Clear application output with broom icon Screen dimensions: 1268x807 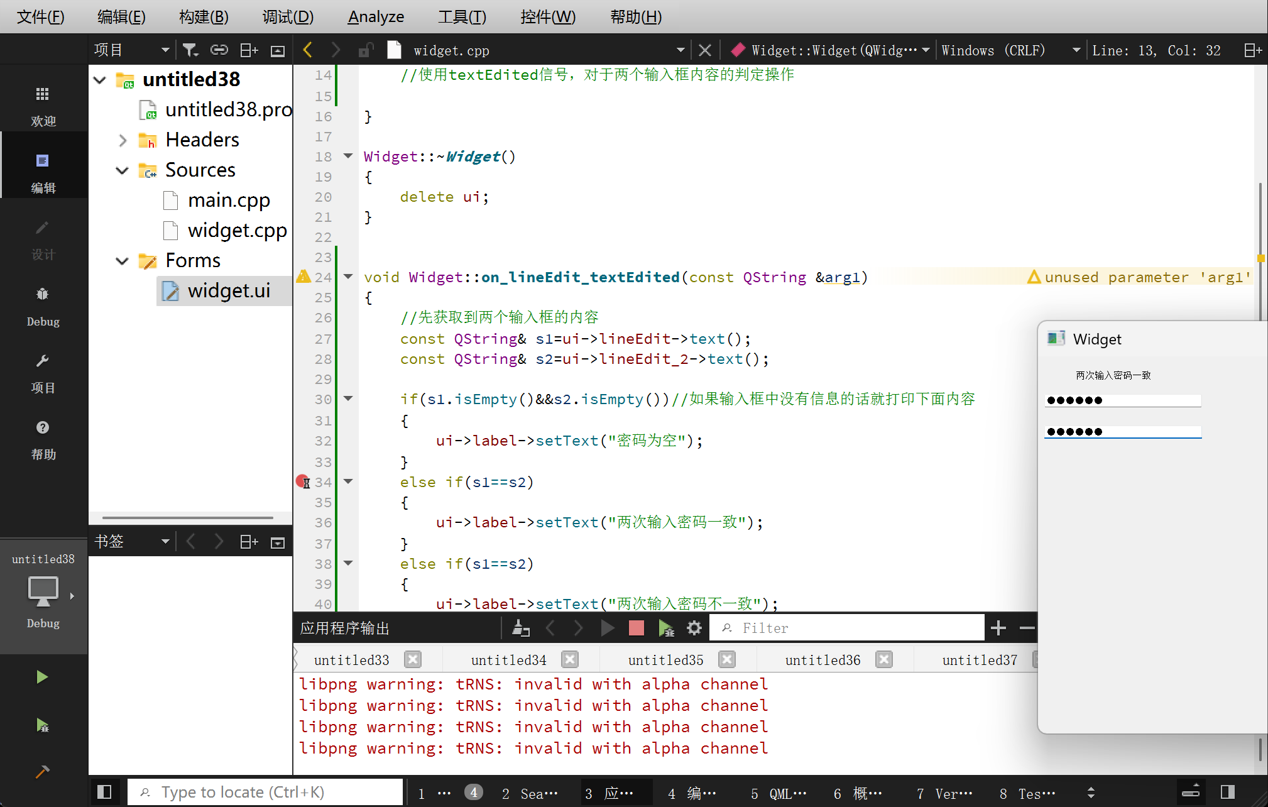(520, 628)
